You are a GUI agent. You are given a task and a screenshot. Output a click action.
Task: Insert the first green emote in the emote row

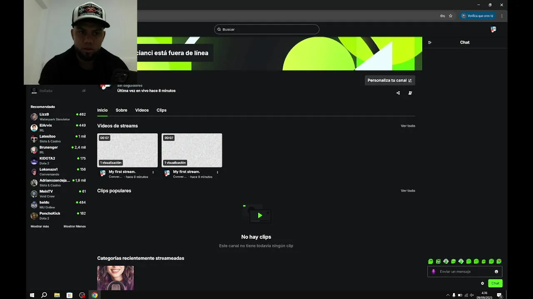431,261
